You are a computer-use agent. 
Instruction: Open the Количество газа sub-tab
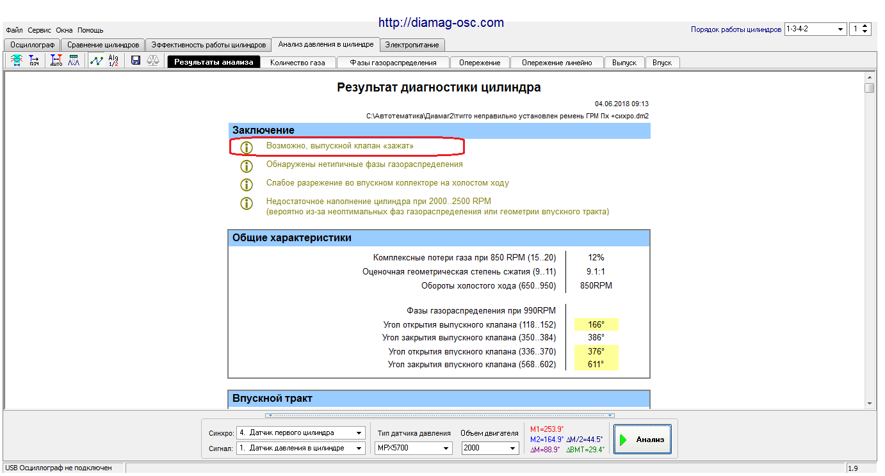298,63
